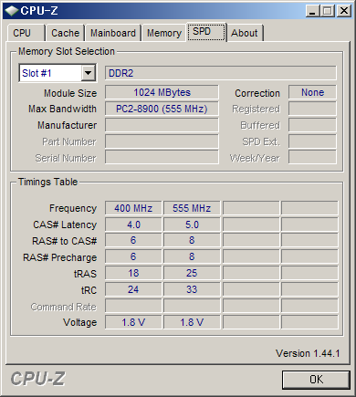
Task: Click the PC2-8900 max bandwidth field
Action: 162,109
